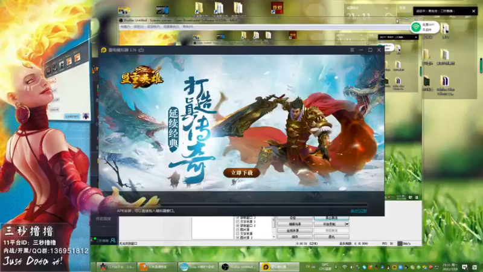The width and height of the screenshot is (483, 272).
Task: Open the 设定(S) menu in OBS
Action: click(139, 27)
